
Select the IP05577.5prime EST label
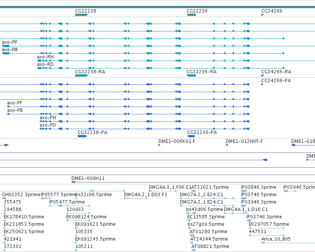(x=58, y=194)
